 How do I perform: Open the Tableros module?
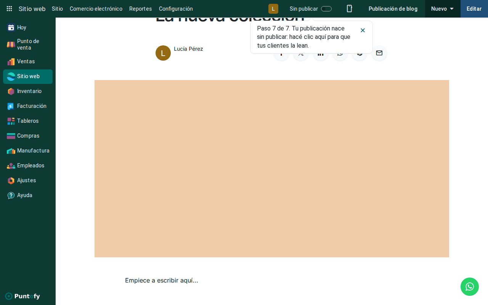[x=28, y=121]
